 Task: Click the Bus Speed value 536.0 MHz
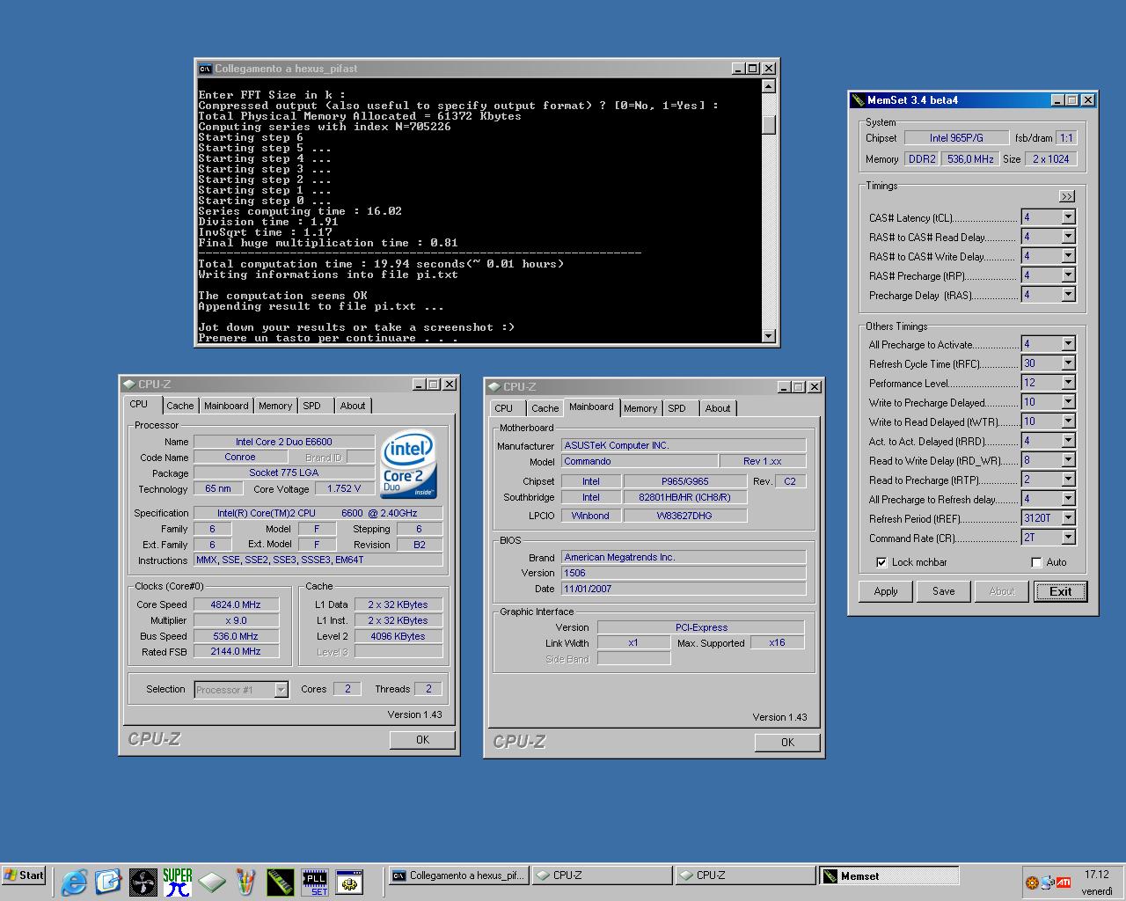tap(236, 636)
